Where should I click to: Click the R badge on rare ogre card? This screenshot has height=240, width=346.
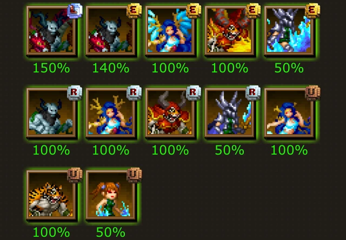[194, 93]
